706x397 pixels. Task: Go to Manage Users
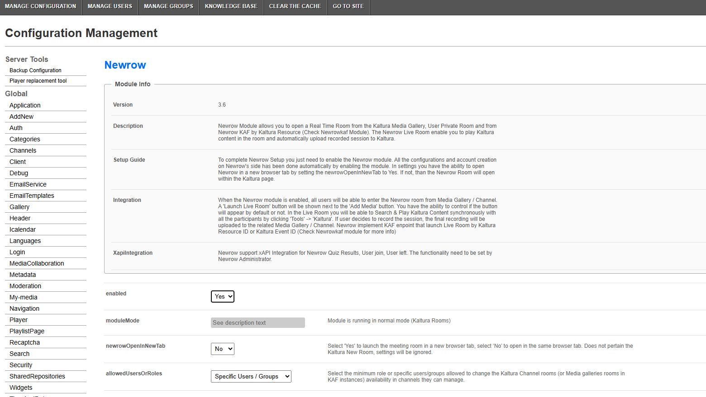(110, 6)
